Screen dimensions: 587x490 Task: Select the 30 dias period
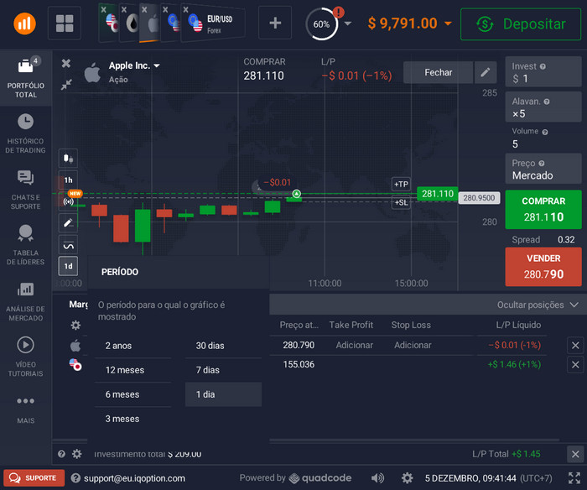(224, 346)
